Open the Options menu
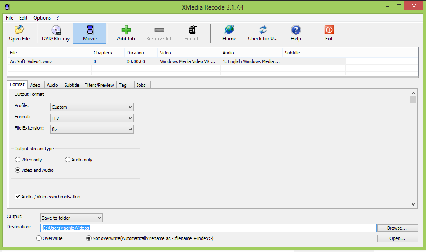Screen dimensions: 426x252 [42, 18]
